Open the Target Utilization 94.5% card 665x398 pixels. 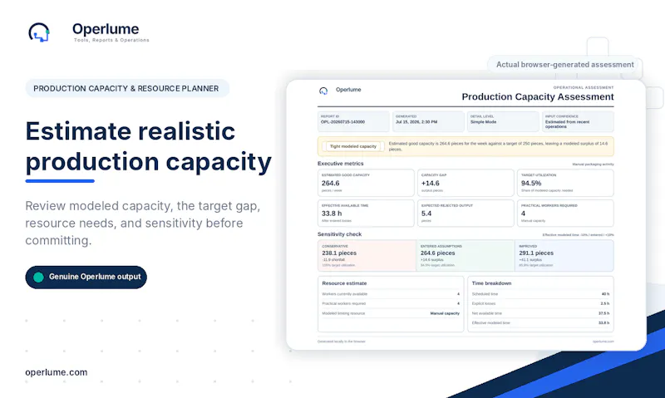pos(565,183)
